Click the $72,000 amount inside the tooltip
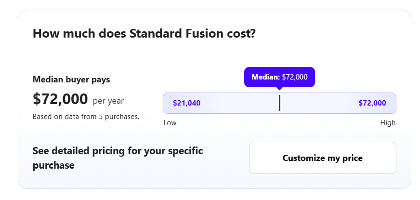Image resolution: width=420 pixels, height=200 pixels. point(295,77)
